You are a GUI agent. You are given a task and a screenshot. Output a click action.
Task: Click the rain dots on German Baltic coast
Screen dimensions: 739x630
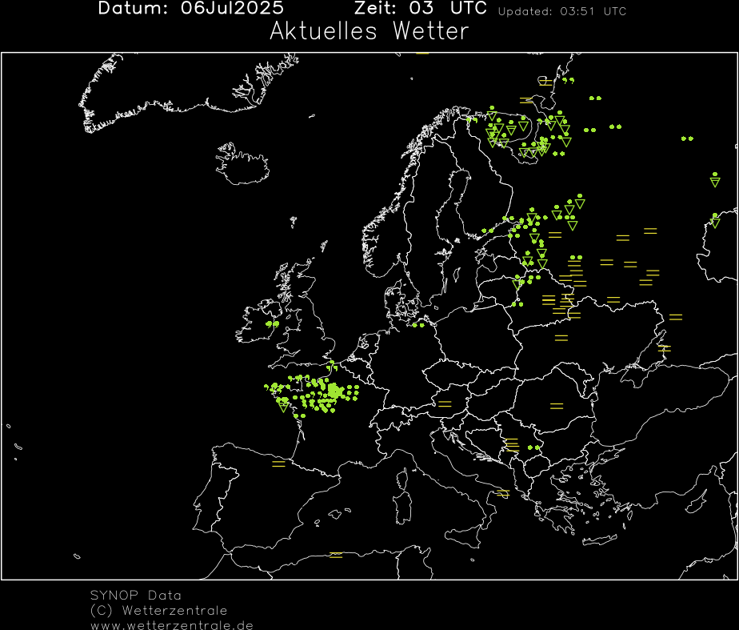pos(418,325)
